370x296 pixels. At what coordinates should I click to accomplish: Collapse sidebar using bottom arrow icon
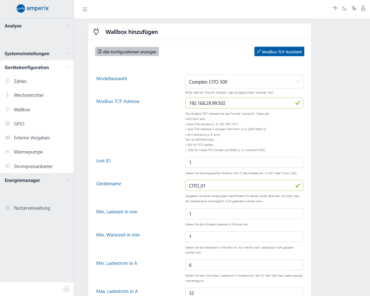(66, 289)
